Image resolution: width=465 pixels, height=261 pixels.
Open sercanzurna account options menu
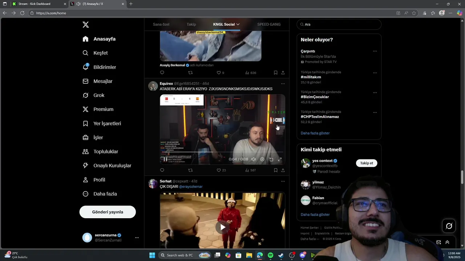[x=137, y=238]
